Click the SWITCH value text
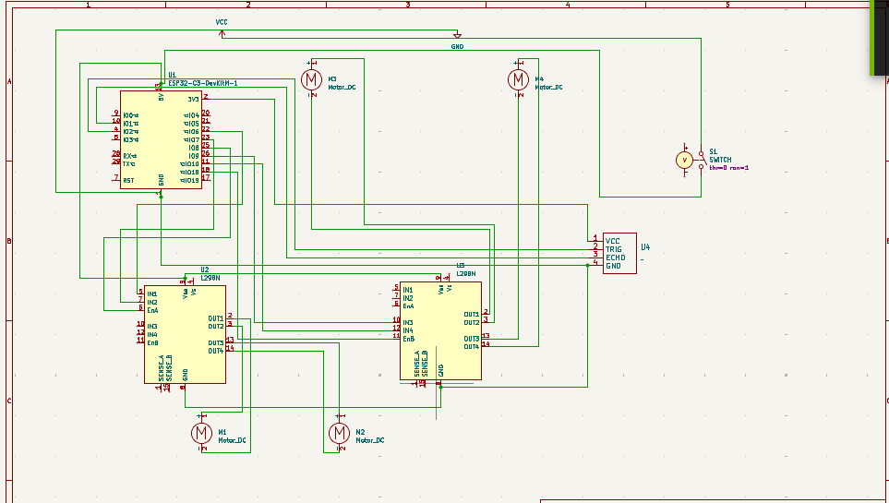Screen dimensions: 889x503 pyautogui.click(x=720, y=160)
